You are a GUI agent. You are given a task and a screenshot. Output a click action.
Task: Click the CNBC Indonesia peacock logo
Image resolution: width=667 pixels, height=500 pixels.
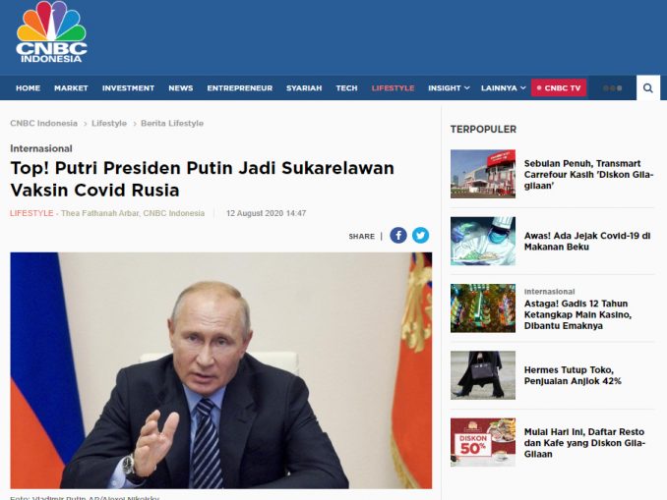click(x=51, y=32)
